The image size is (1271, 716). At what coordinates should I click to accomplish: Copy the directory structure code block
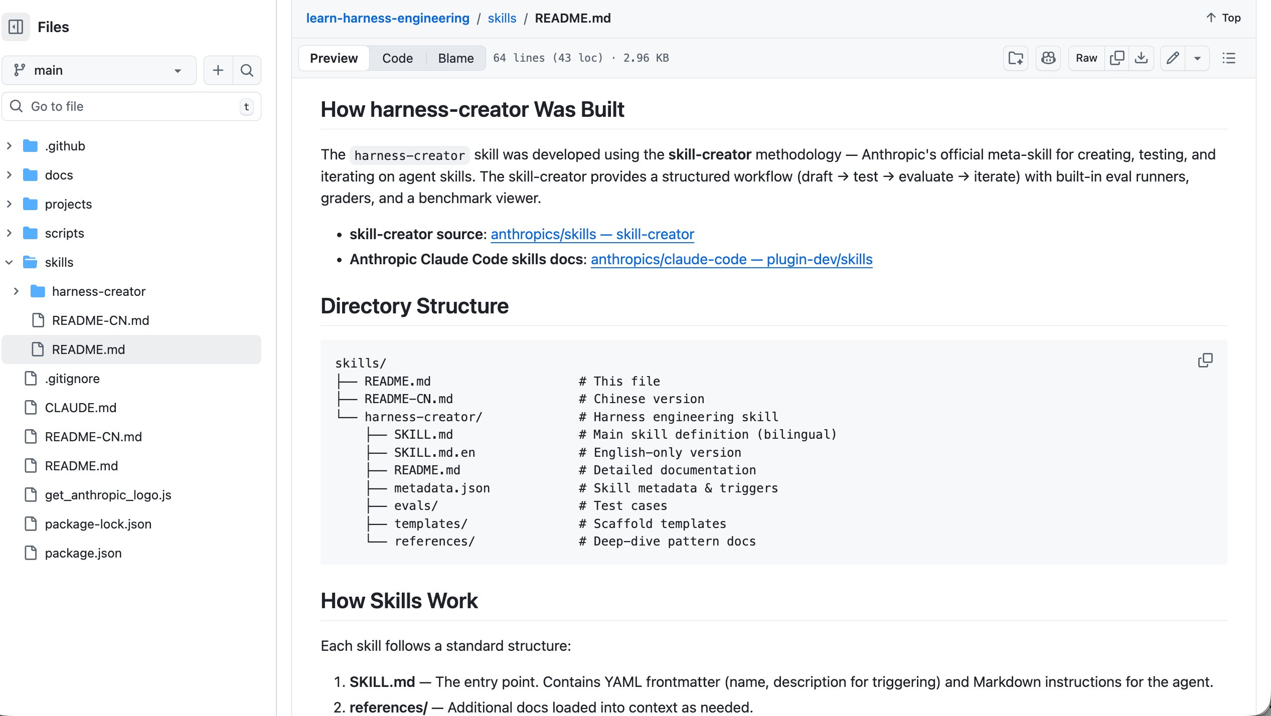click(x=1205, y=361)
